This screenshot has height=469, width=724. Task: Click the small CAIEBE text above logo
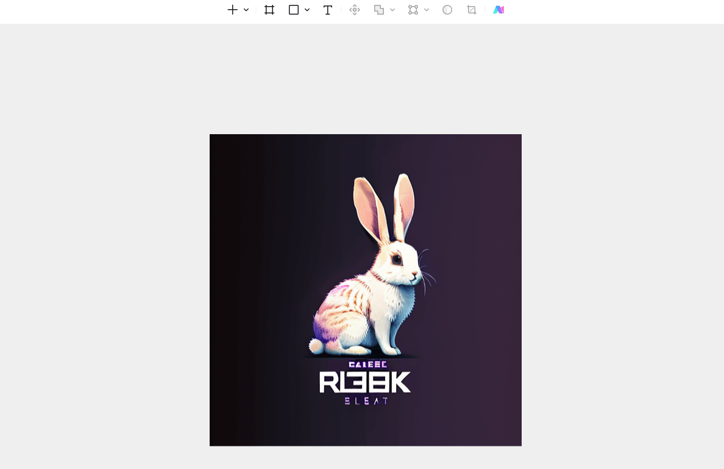(367, 365)
